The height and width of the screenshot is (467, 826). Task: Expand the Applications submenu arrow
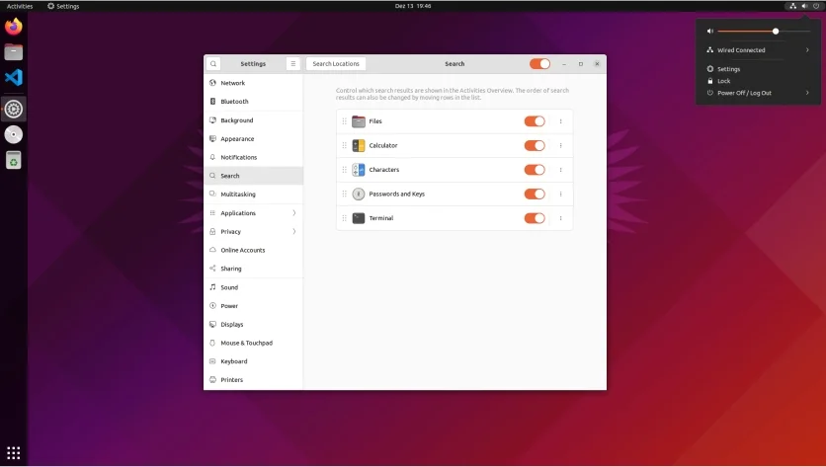tap(294, 213)
